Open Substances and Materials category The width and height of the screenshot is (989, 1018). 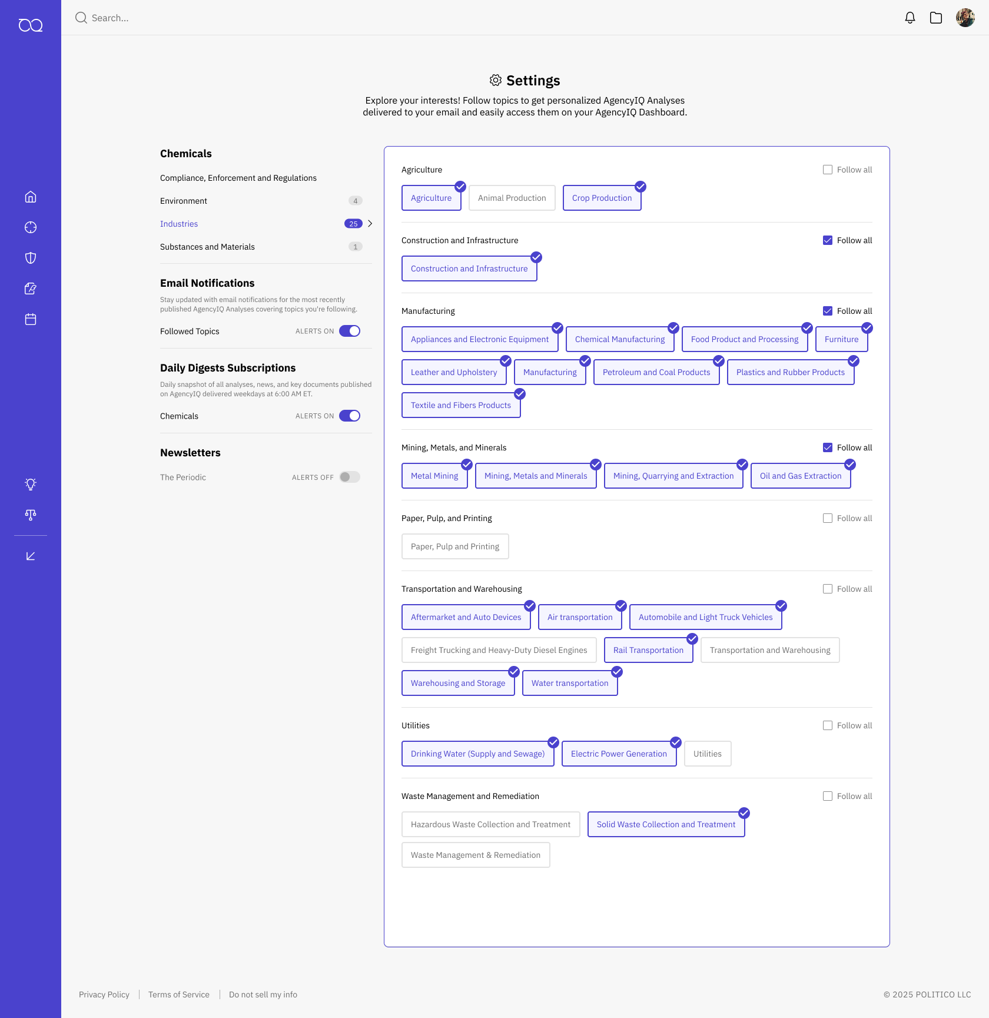(x=207, y=247)
